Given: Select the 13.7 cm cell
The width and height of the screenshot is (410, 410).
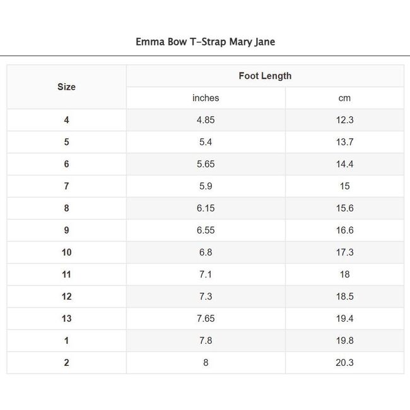Looking at the screenshot, I should [344, 142].
